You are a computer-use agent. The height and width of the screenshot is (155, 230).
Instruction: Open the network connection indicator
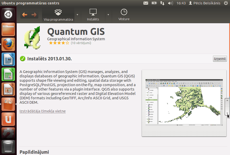point(162,3)
